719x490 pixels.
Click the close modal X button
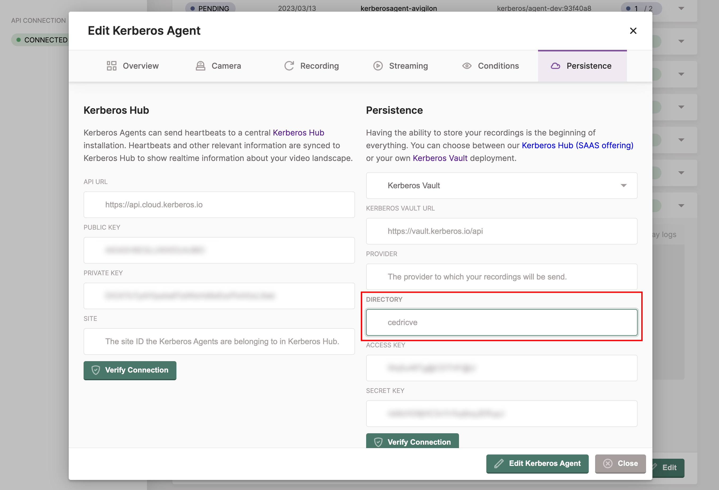[633, 30]
